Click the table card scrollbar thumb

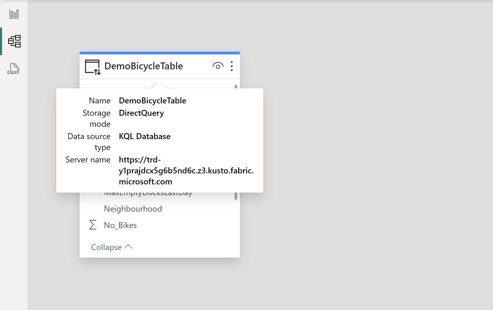click(x=236, y=196)
